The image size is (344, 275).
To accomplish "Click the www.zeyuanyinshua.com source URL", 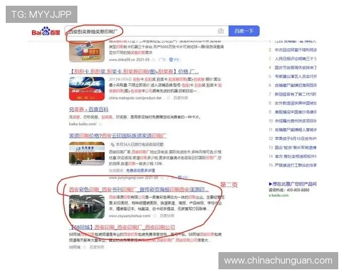I will tap(130, 216).
